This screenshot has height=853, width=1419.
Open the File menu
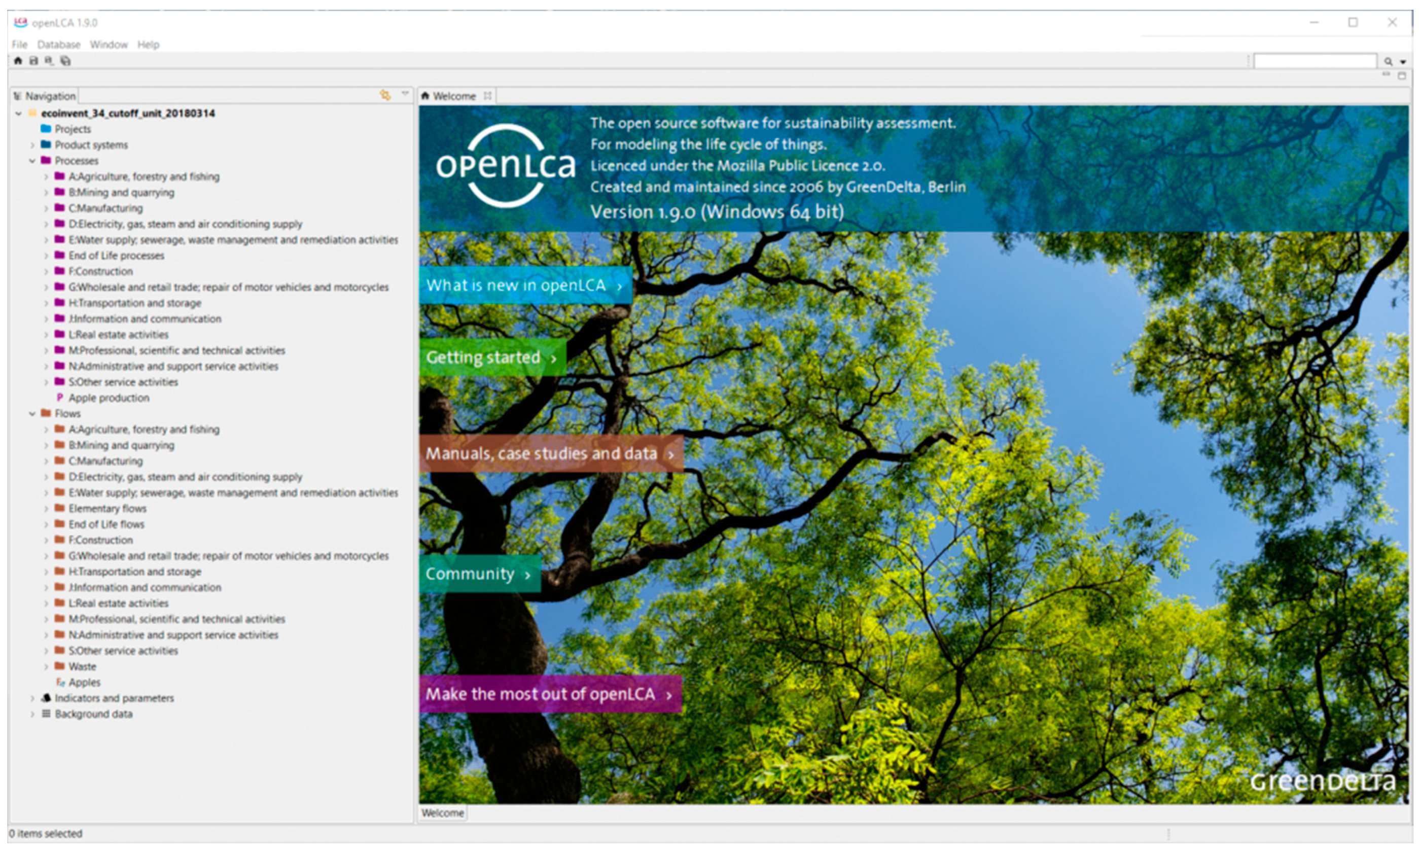[x=20, y=44]
